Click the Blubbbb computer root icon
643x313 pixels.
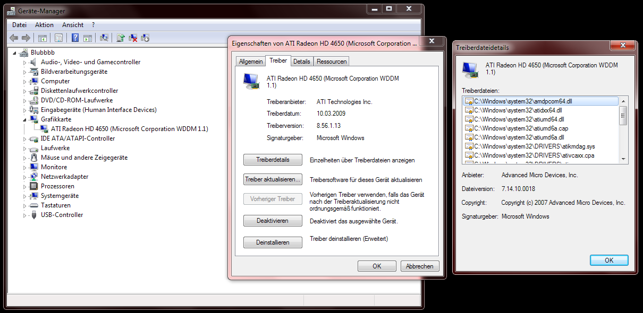click(24, 53)
